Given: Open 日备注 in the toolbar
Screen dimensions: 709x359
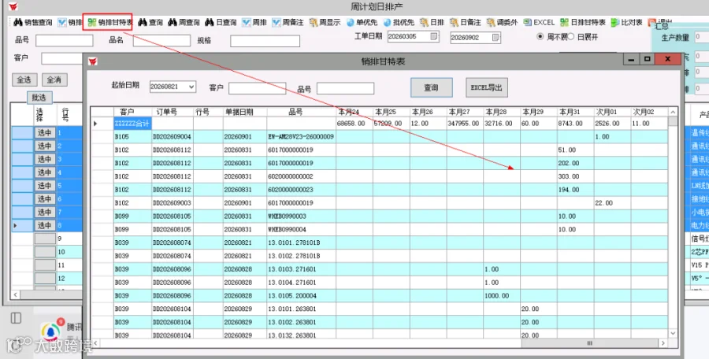Looking at the screenshot, I should click(466, 22).
